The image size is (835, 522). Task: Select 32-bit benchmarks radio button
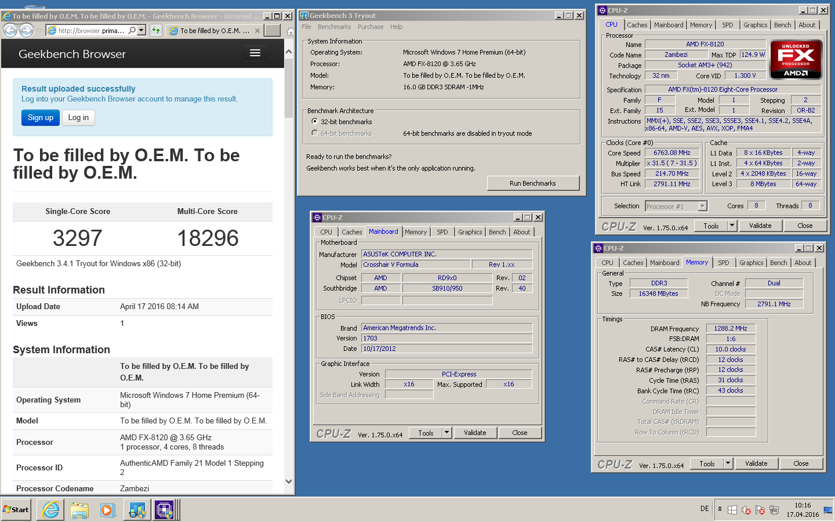point(315,121)
